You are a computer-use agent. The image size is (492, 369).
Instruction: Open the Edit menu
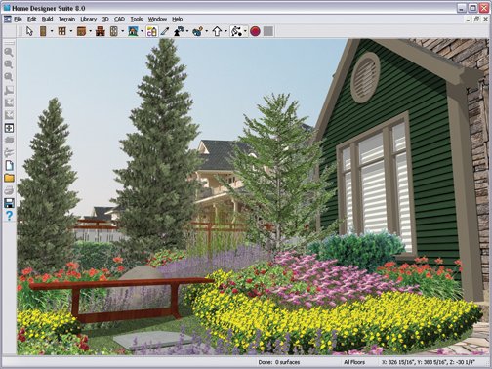(32, 19)
